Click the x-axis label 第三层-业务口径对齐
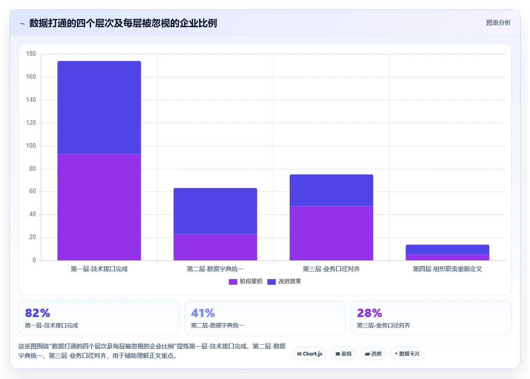 click(x=331, y=269)
